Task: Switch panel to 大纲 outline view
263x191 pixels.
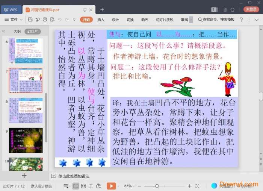Action: (17, 32)
